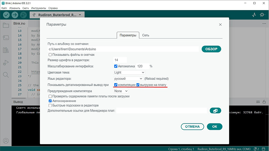Click the interface scale 120 field
The height and width of the screenshot is (151, 269).
point(142,66)
